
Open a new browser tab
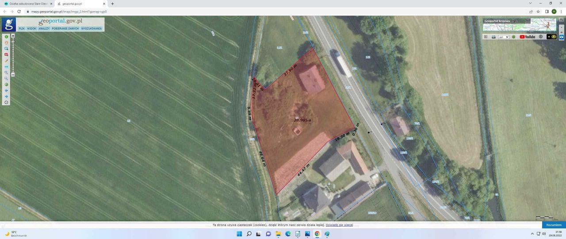point(112,4)
